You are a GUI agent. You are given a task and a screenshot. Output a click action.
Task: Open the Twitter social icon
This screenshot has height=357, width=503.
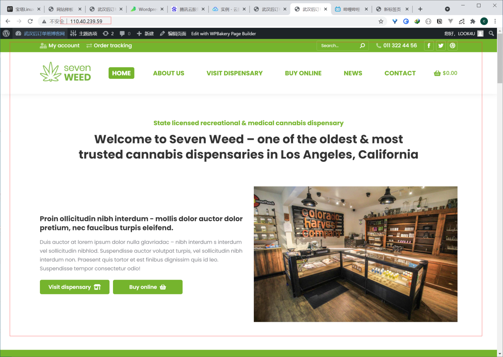tap(441, 46)
